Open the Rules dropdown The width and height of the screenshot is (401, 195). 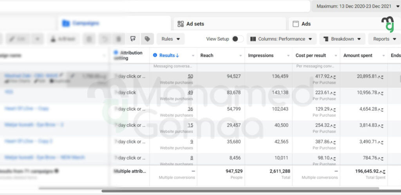(x=170, y=39)
